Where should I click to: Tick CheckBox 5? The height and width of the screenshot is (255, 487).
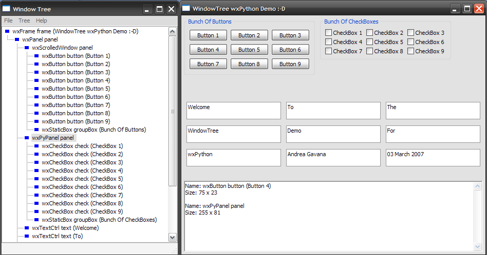point(369,42)
